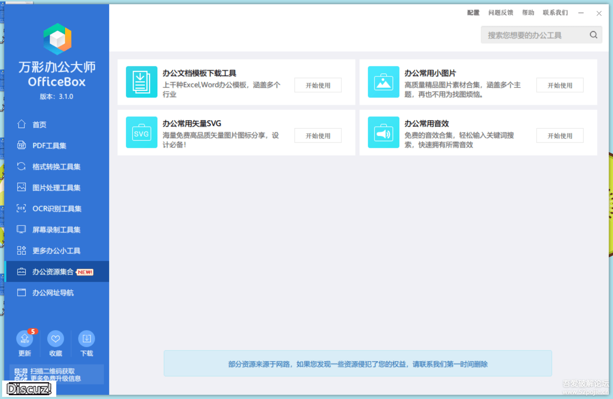Image resolution: width=613 pixels, height=399 pixels.
Task: Click the office tool search input field
Action: (533, 35)
